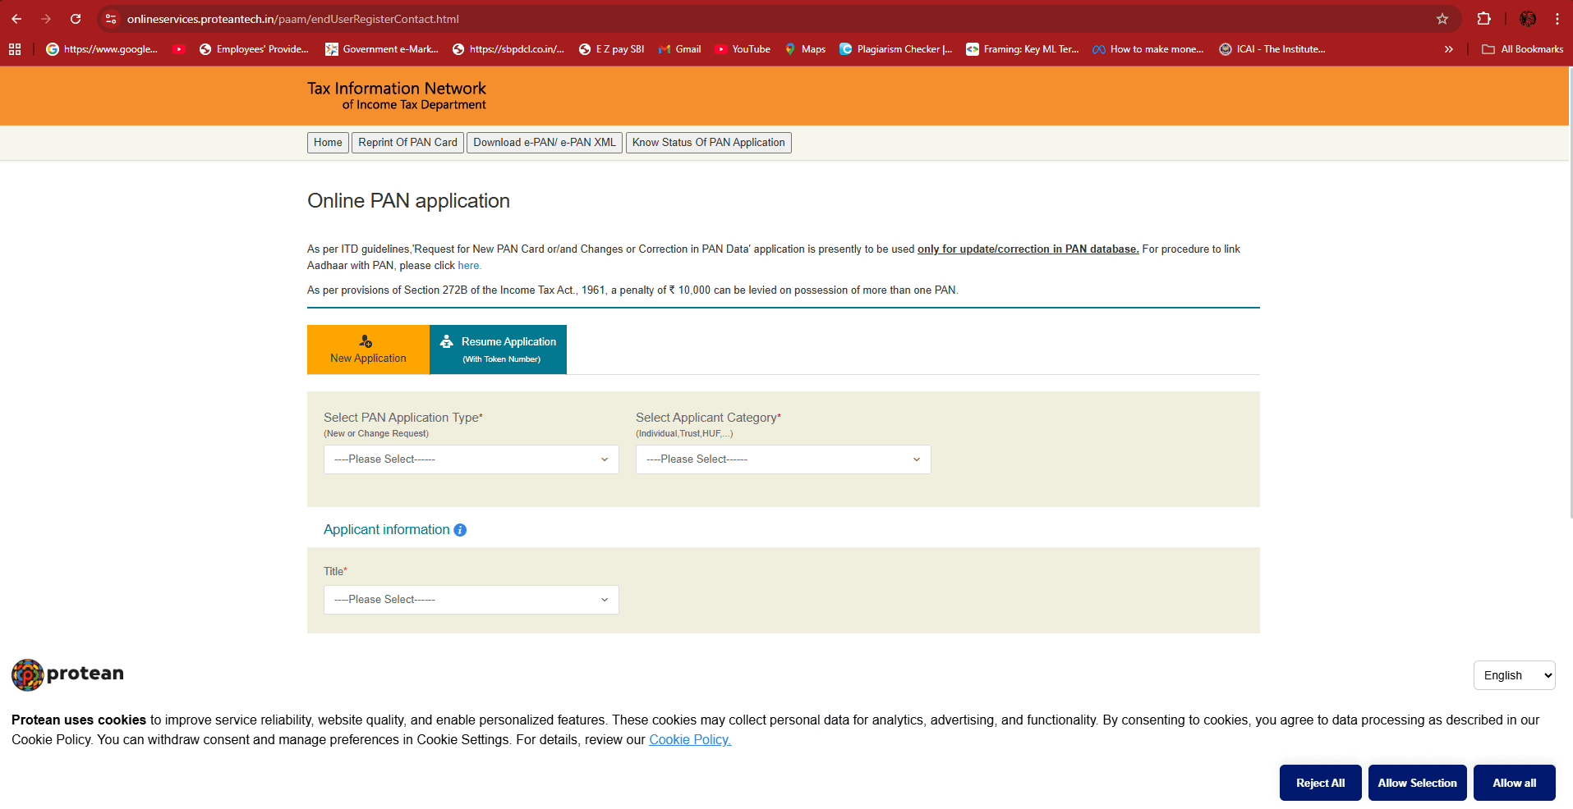The height and width of the screenshot is (809, 1573).
Task: Open the Cookie Policy link
Action: tap(688, 739)
